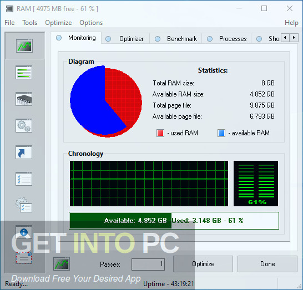The height and width of the screenshot is (290, 303).
Task: Open the Optimize menu
Action: click(x=58, y=23)
